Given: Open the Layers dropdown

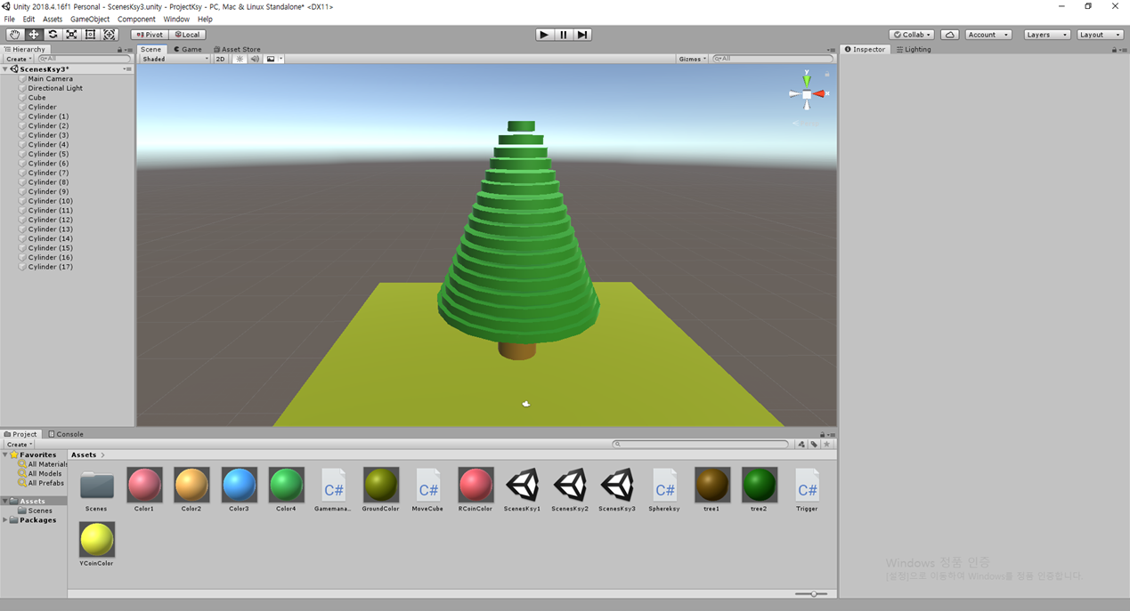Looking at the screenshot, I should coord(1045,35).
